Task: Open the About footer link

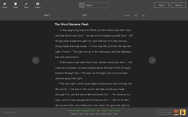Action: click(x=81, y=114)
